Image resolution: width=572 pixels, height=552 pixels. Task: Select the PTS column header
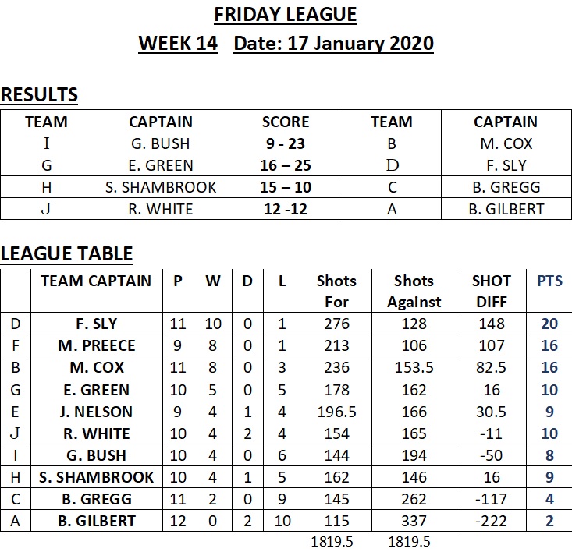[549, 281]
